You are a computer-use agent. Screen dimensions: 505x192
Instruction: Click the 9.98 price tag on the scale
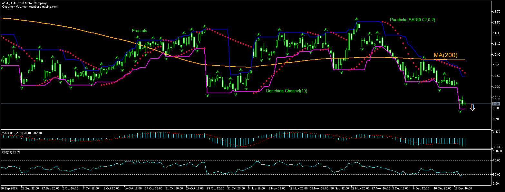(497, 104)
